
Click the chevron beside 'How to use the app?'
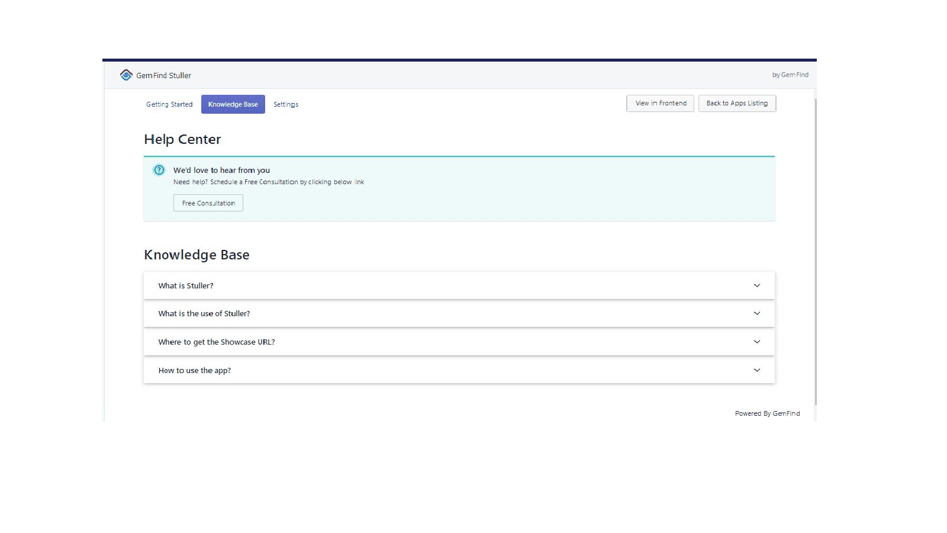(x=756, y=370)
